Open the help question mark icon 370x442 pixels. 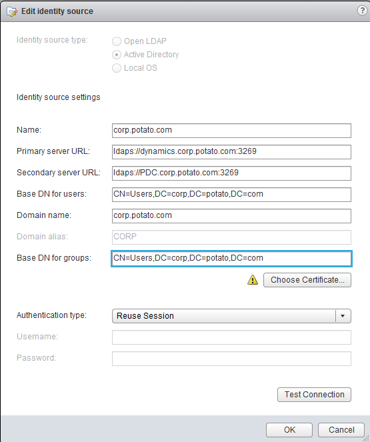pyautogui.click(x=362, y=11)
